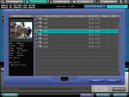Select file001 row dated 05/27 12:06
The width and height of the screenshot is (129, 97).
(77, 43)
